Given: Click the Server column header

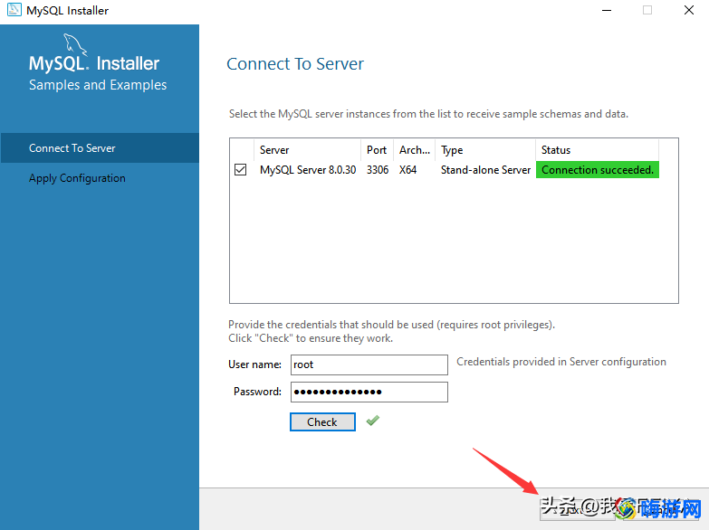Looking at the screenshot, I should [x=308, y=150].
